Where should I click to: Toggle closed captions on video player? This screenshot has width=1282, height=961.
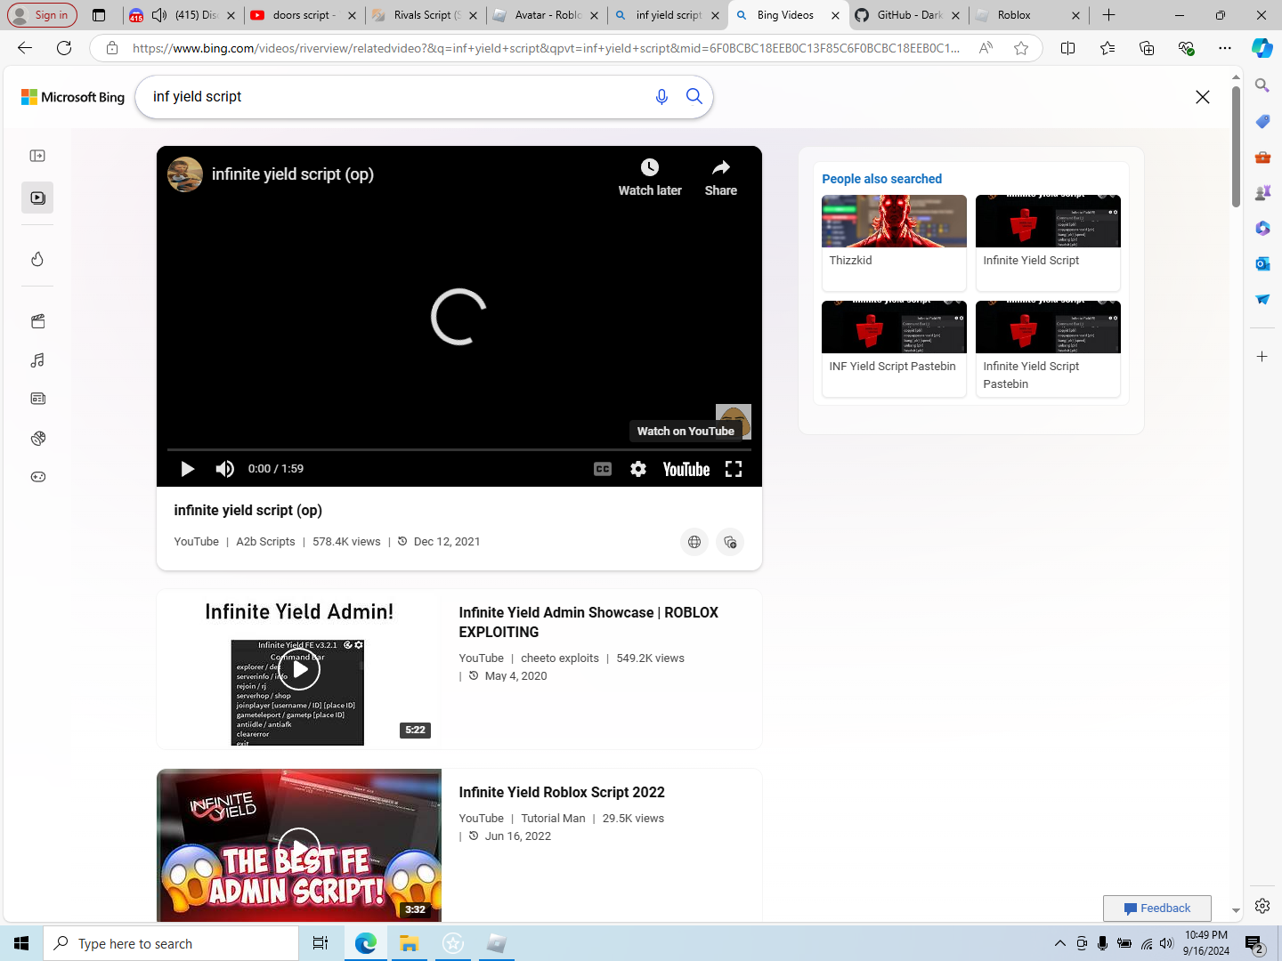click(x=603, y=469)
